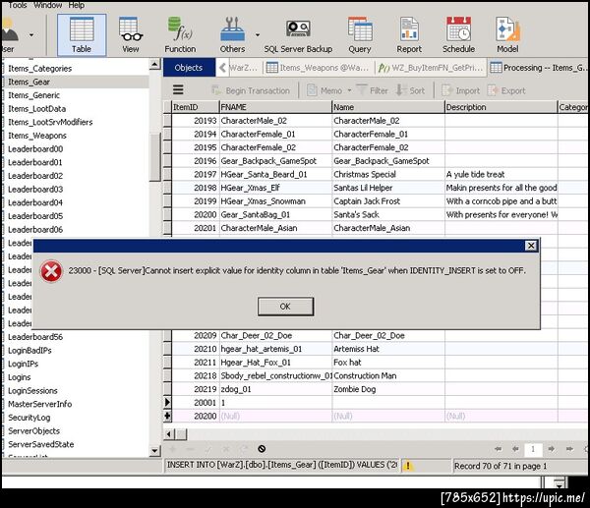Select SecurityLog table in list
Viewport: 590px width, 508px height.
(29, 418)
